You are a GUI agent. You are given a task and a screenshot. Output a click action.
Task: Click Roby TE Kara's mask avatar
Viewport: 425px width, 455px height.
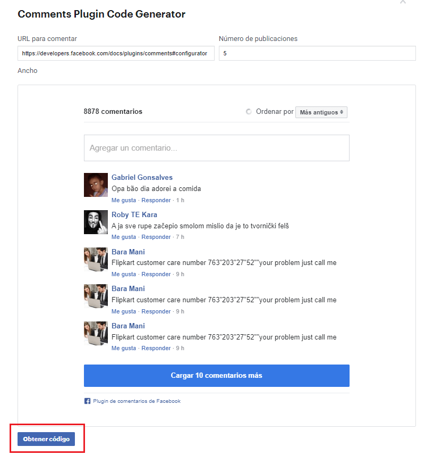point(96,222)
